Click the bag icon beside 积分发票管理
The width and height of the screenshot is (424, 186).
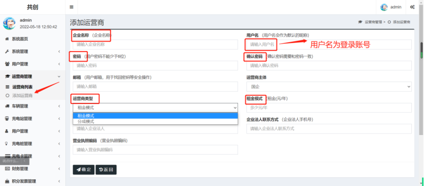point(7,181)
